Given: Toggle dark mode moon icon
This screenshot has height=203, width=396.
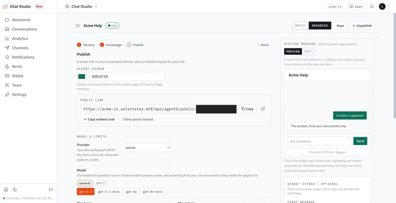Looking at the screenshot, I should pos(15,190).
